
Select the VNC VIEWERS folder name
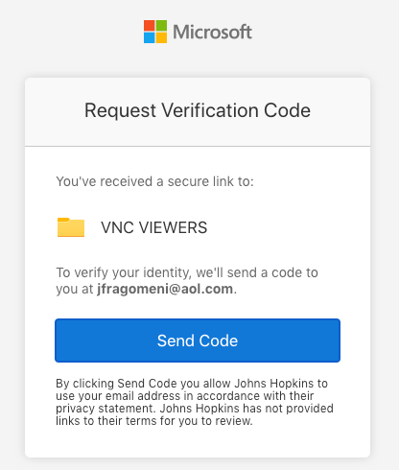point(154,227)
